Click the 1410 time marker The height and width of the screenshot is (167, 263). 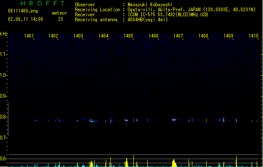[253, 36]
